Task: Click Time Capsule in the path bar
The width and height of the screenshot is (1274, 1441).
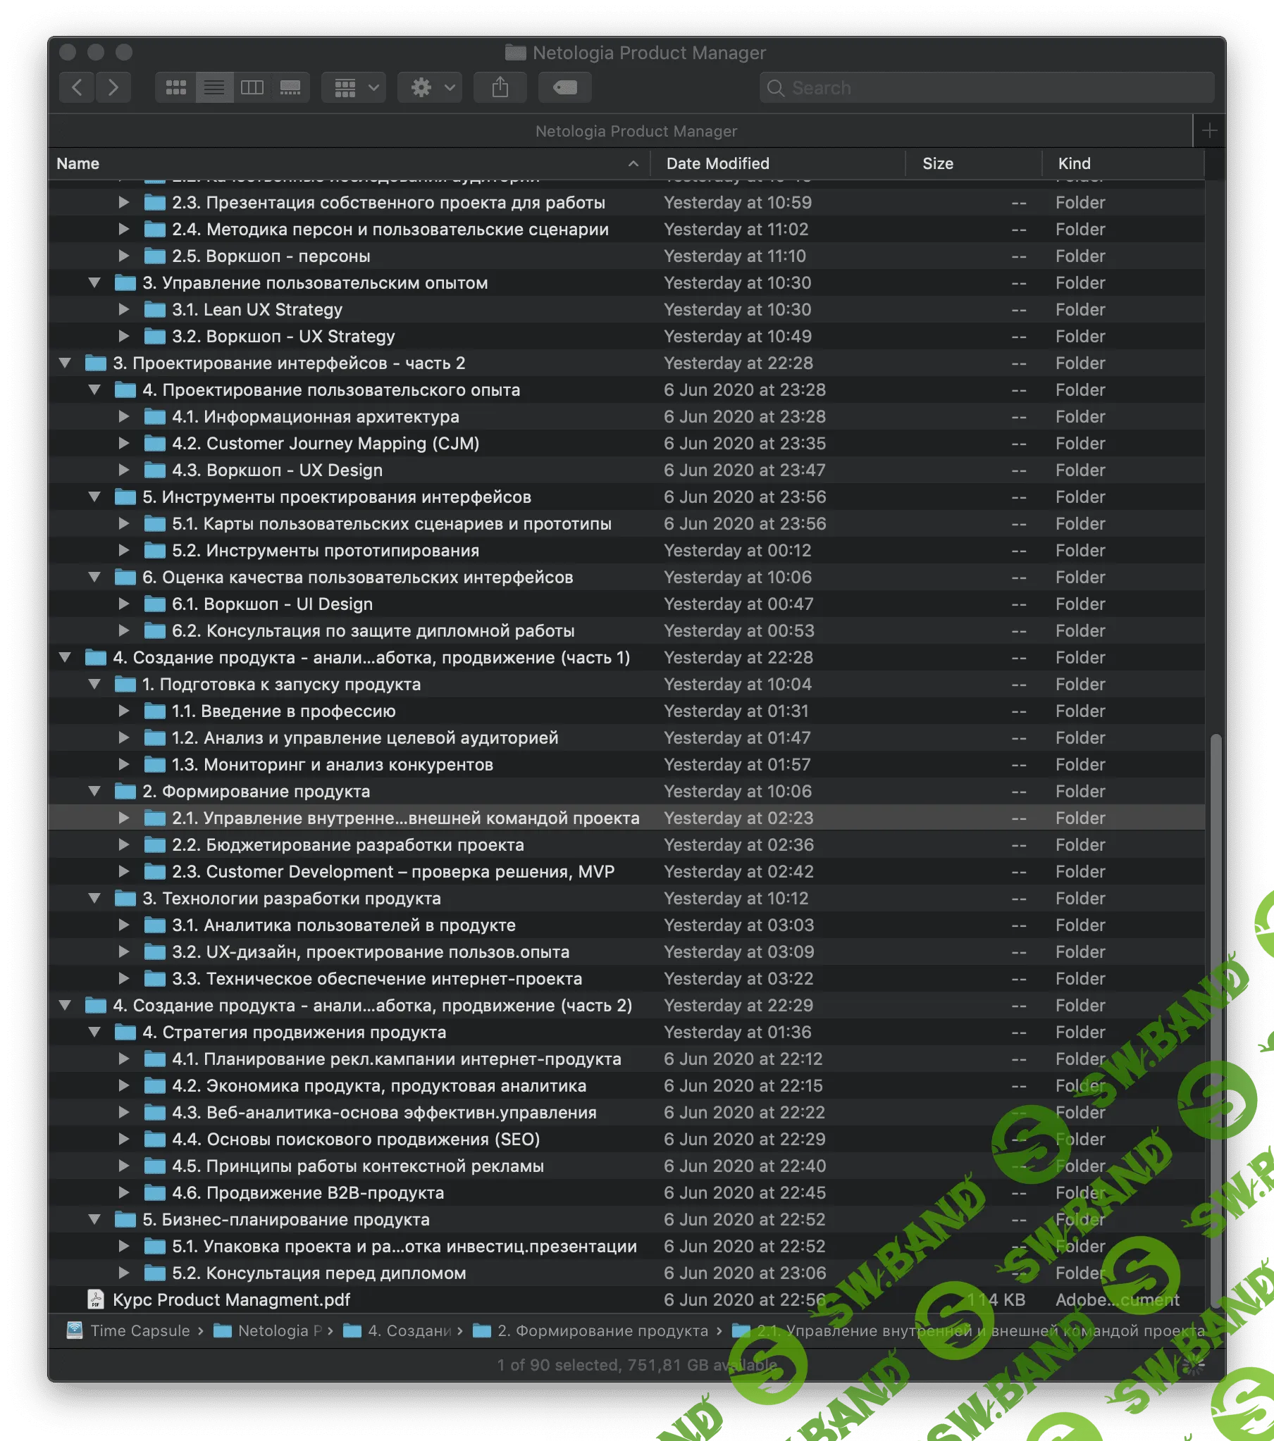Action: pyautogui.click(x=140, y=1330)
